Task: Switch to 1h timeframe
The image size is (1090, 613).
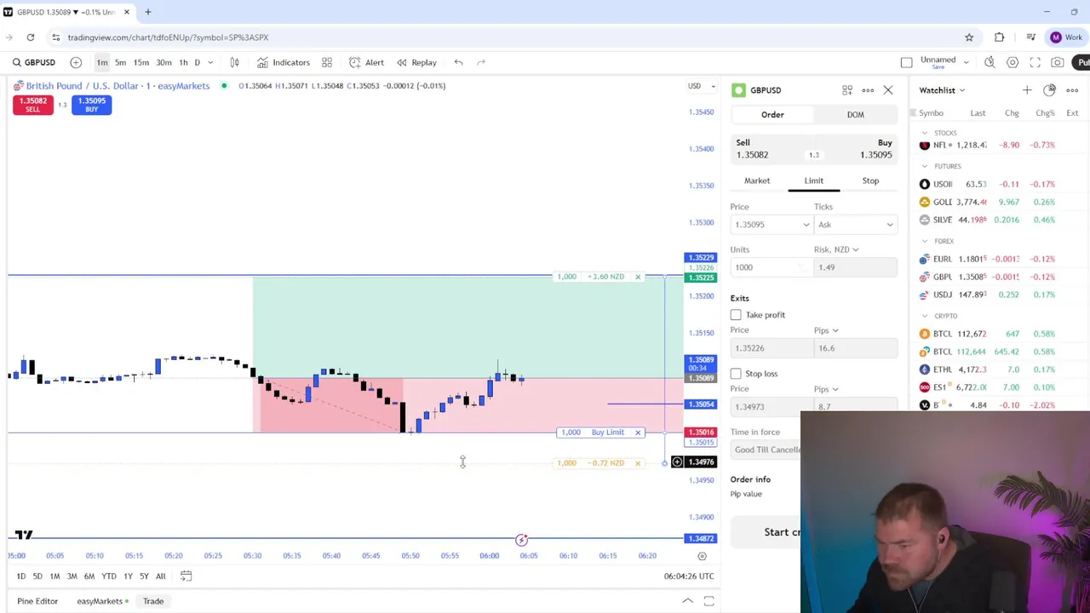Action: pos(183,62)
